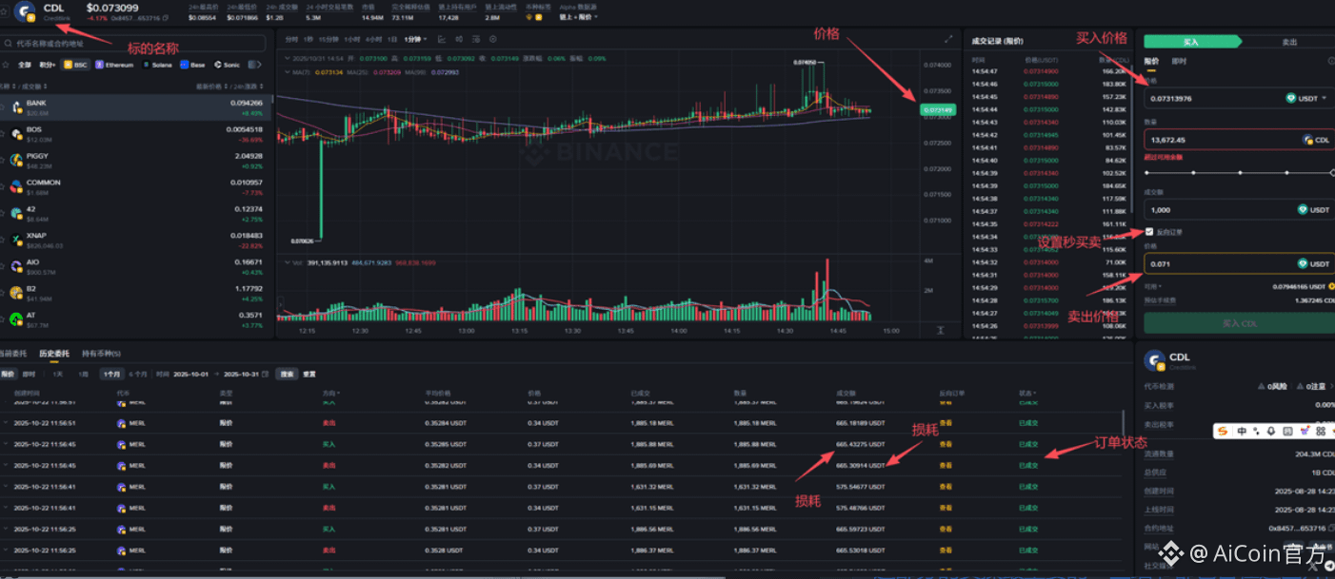The width and height of the screenshot is (1335, 579).
Task: Click the CDL coin icon in quantity field
Action: (1307, 140)
